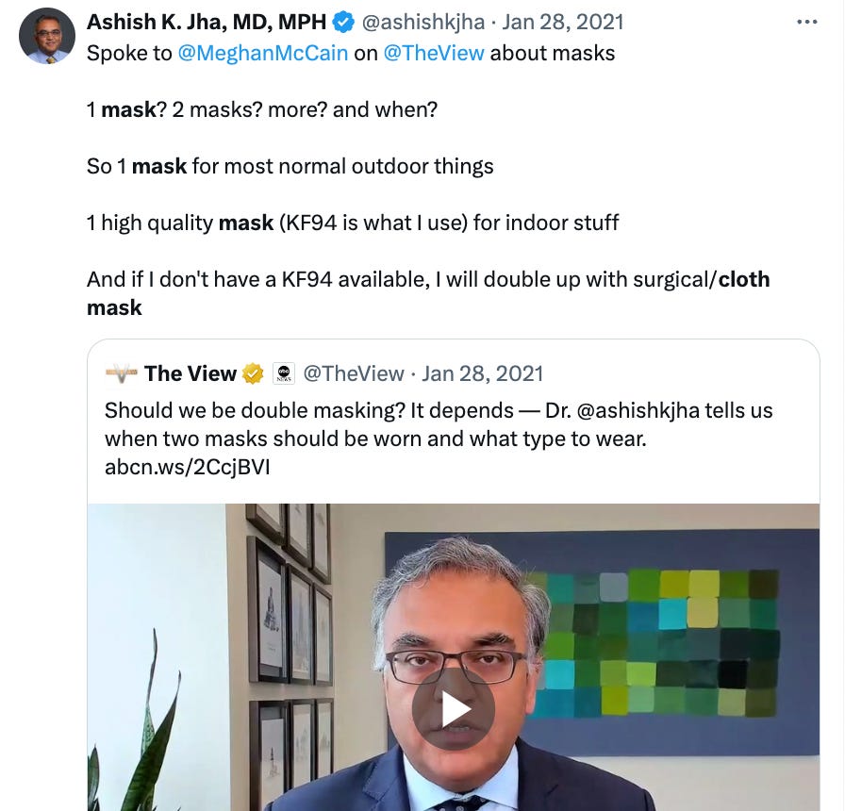Click the Ashish K. Jha, MD, MPH name
The width and height of the screenshot is (845, 811).
(207, 23)
